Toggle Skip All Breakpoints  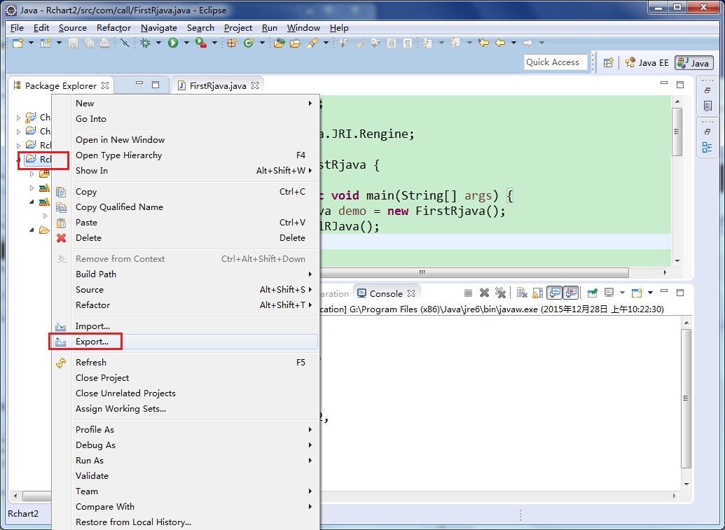(x=125, y=43)
